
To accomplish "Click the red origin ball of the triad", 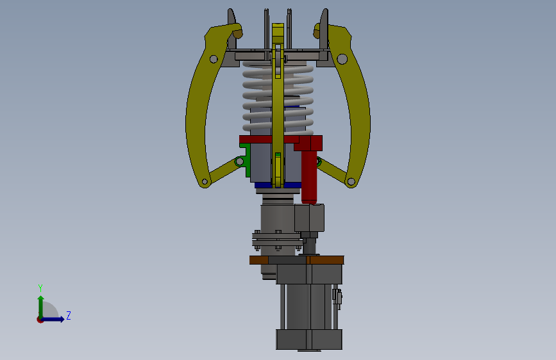I will pos(40,320).
